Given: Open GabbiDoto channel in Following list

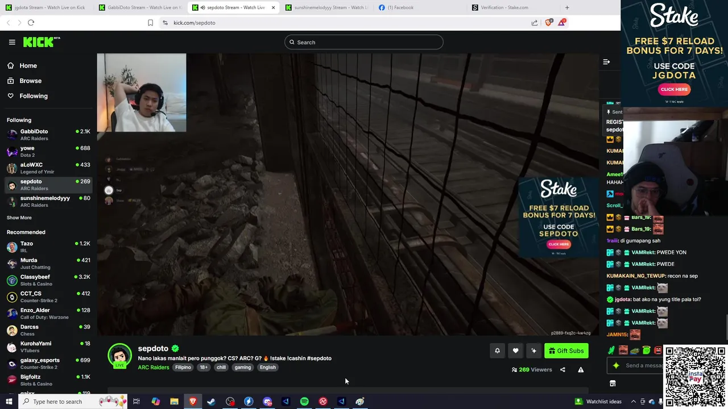Looking at the screenshot, I should (x=48, y=135).
